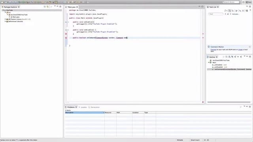Close the Main.java editor tab
Viewport: 253px width, 142px height.
(77, 7)
